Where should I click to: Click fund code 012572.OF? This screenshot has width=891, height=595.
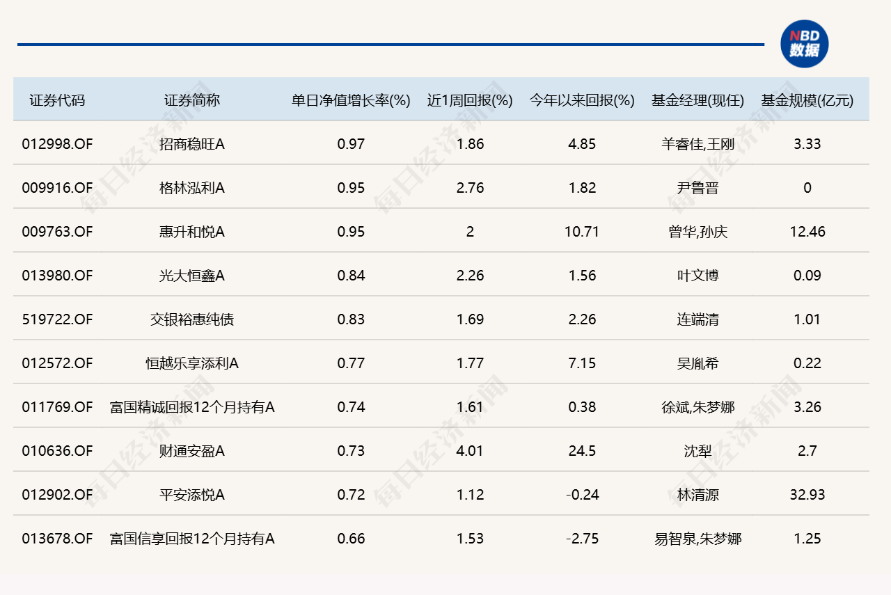pos(57,363)
